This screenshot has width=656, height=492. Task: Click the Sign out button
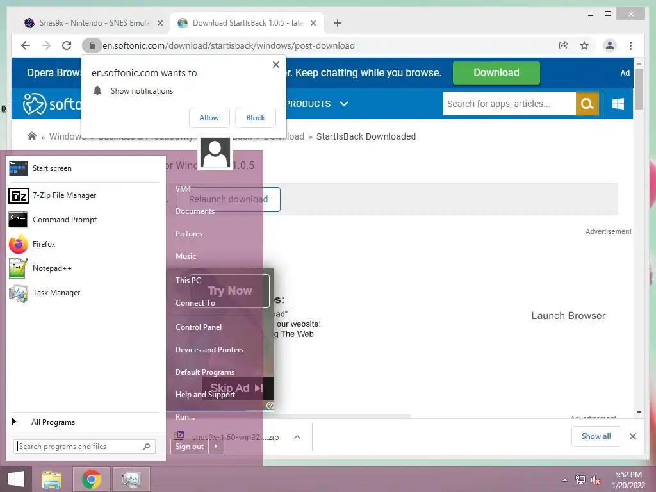pos(190,447)
